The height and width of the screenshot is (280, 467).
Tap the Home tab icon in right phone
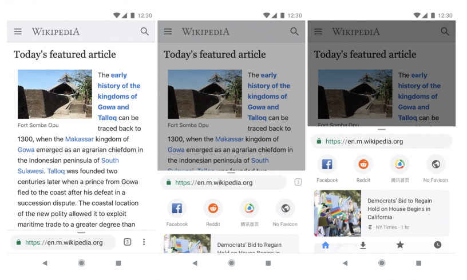[326, 245]
